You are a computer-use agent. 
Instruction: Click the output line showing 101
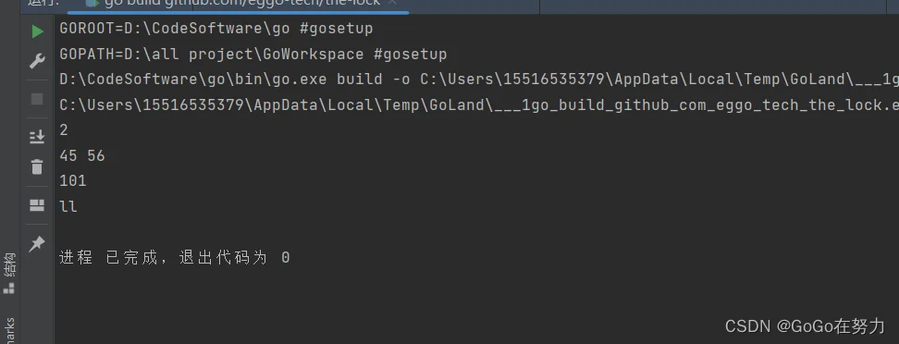pyautogui.click(x=73, y=181)
